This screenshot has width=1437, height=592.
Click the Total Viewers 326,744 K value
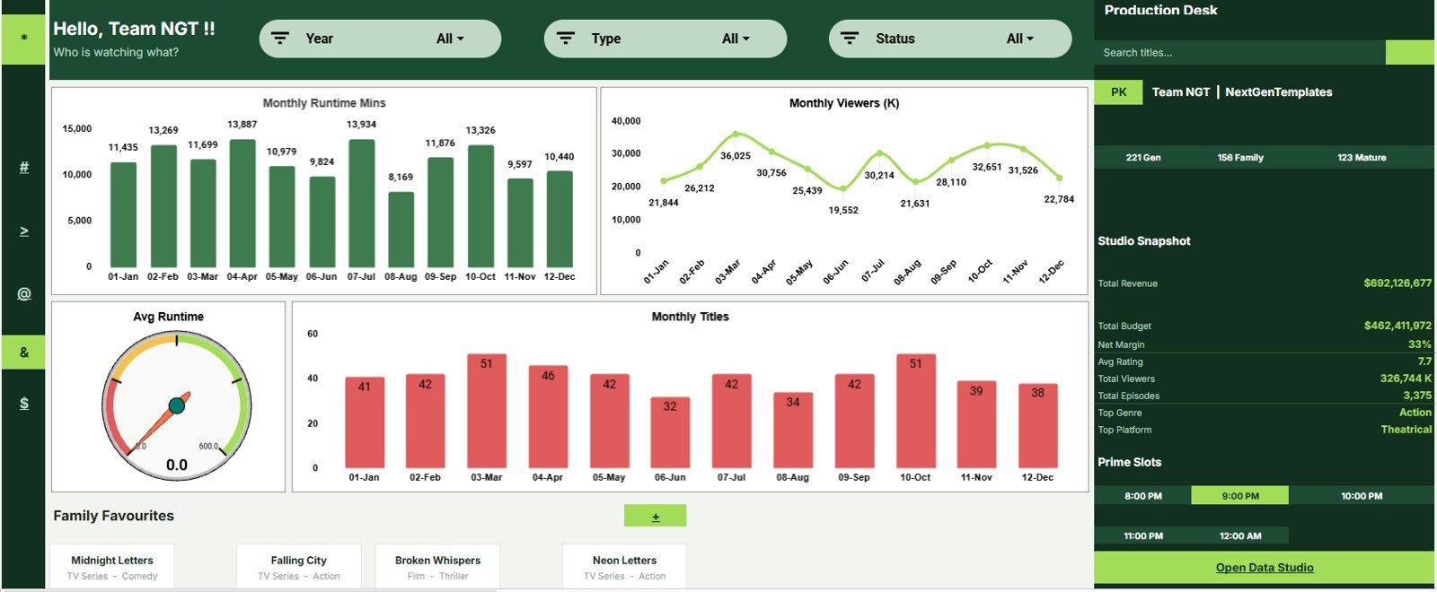point(1406,379)
